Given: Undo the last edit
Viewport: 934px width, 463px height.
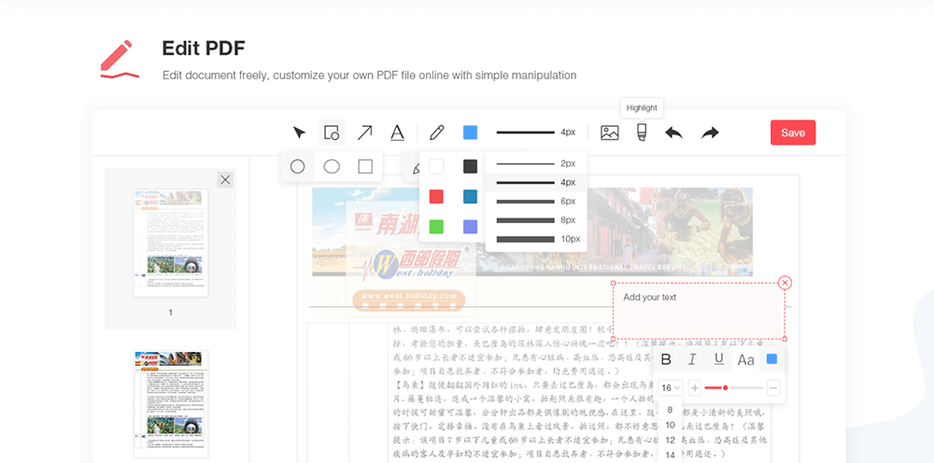Looking at the screenshot, I should (x=673, y=133).
